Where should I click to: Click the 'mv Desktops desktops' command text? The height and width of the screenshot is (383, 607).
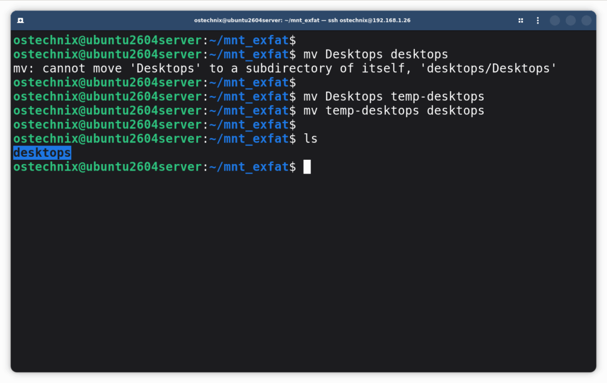coord(375,54)
